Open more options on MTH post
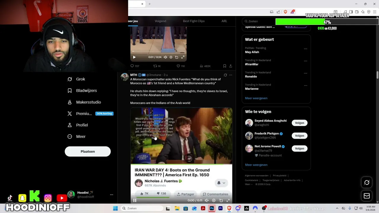 231,75
